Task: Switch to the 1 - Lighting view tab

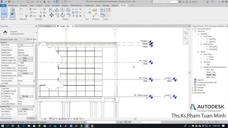Action: [46, 26]
